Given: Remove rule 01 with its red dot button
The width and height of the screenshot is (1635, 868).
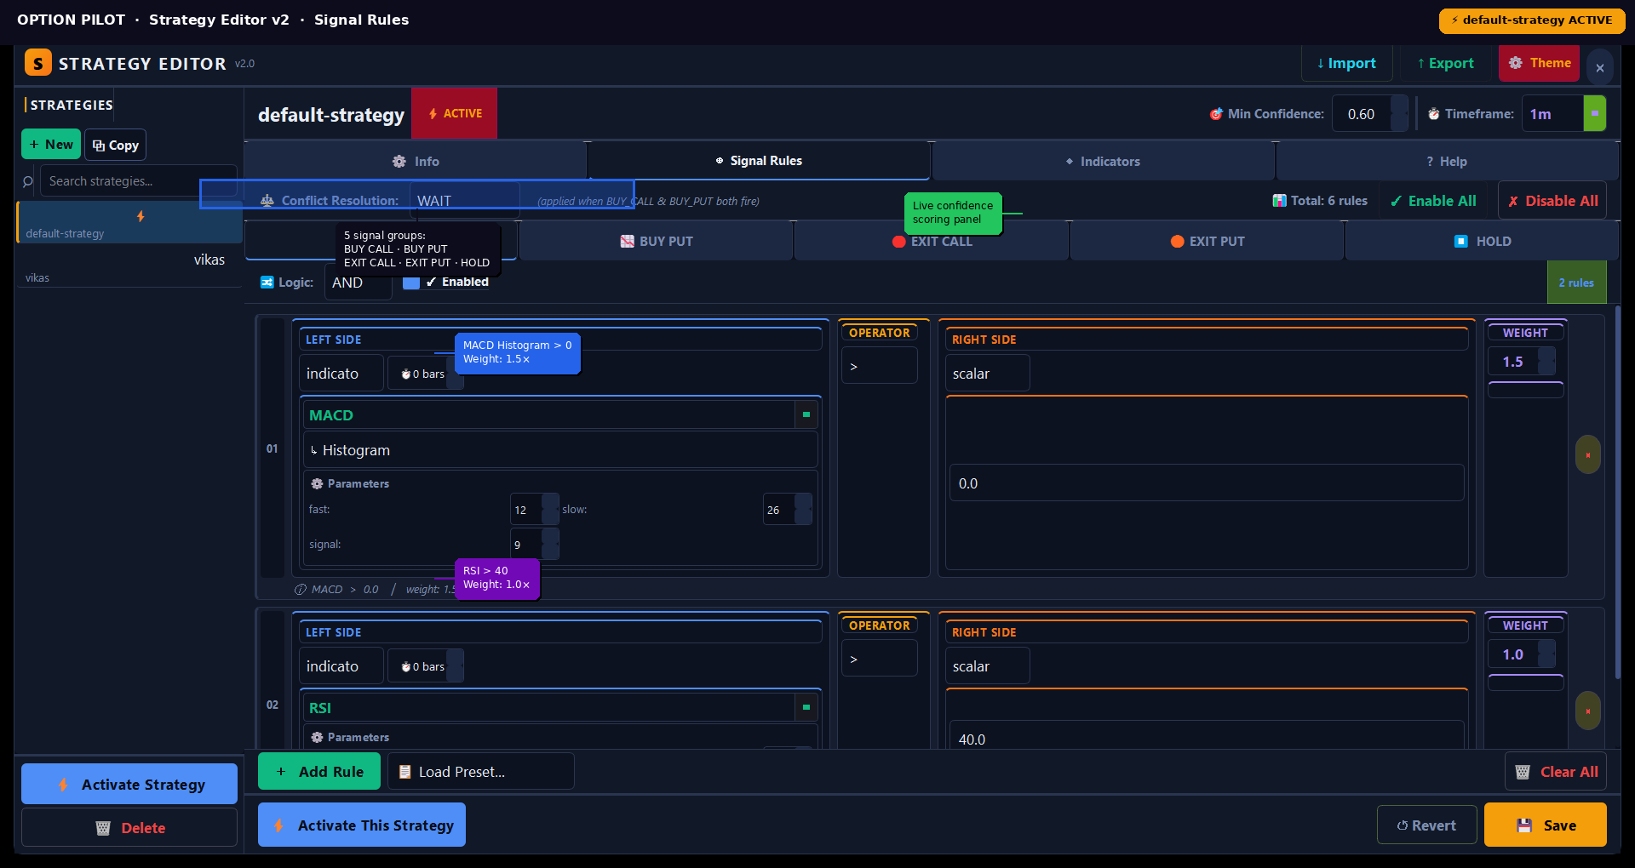Looking at the screenshot, I should 1588,454.
